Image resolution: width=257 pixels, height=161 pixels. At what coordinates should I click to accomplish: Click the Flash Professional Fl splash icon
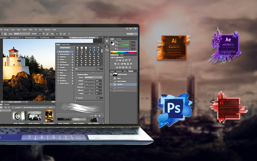point(229,108)
